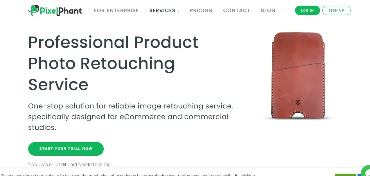Click the Sign Up button
Image resolution: width=370 pixels, height=176 pixels.
[x=336, y=10]
